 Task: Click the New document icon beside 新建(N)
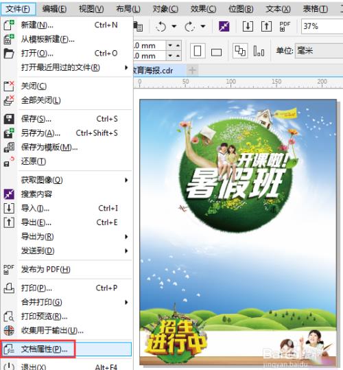[9, 25]
